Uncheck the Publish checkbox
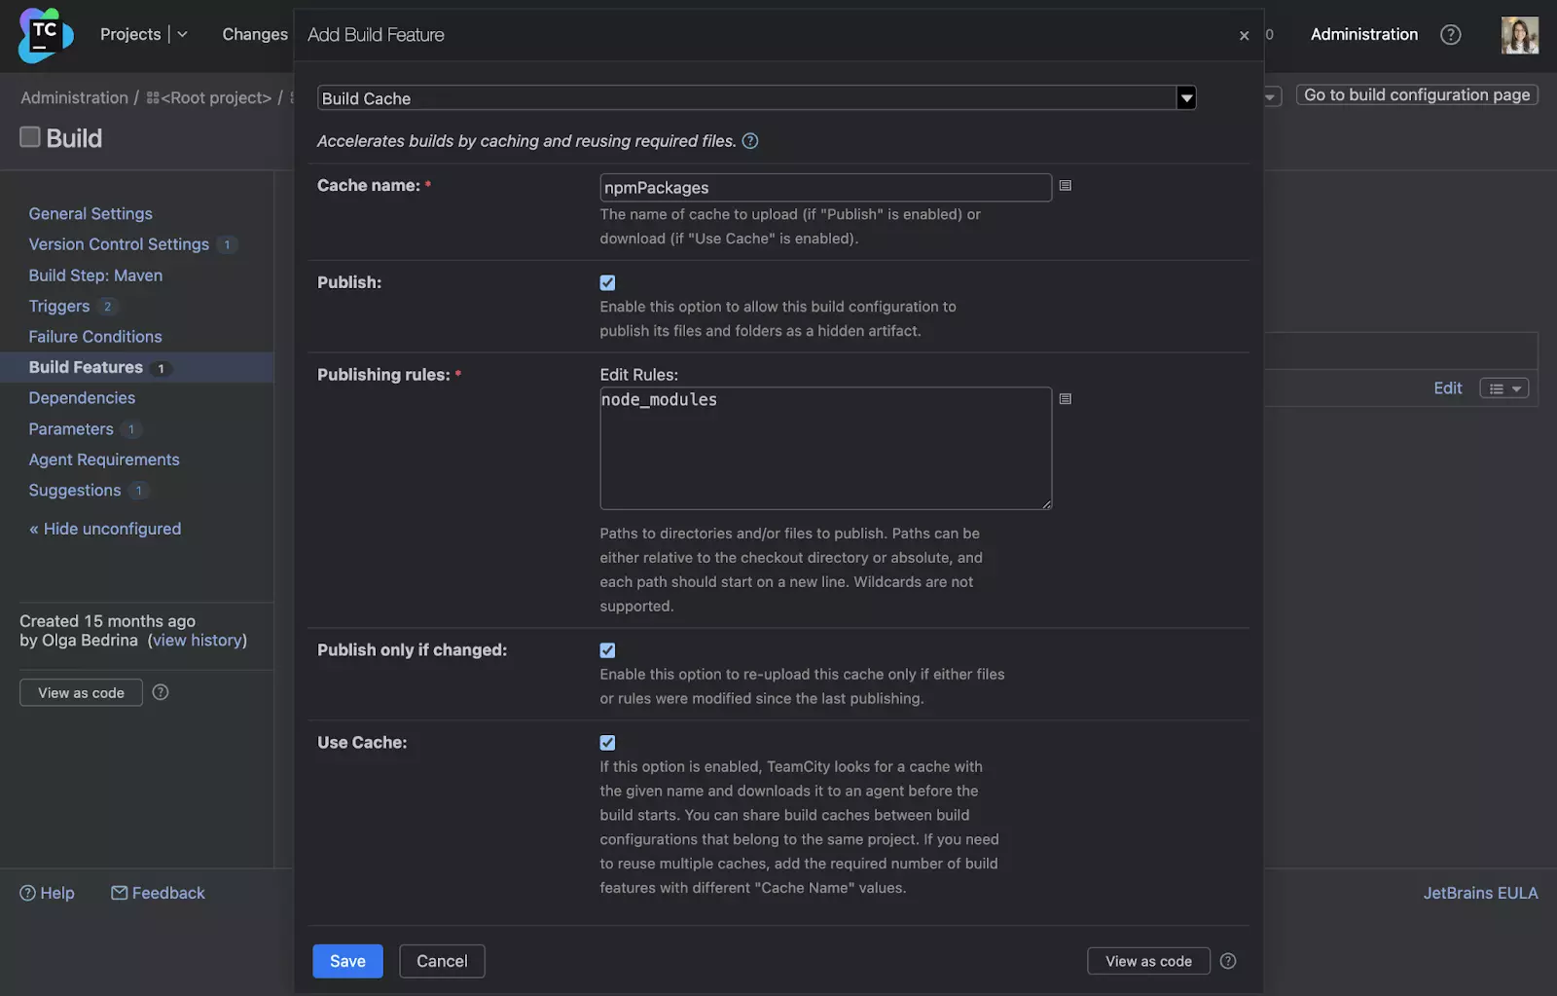1557x996 pixels. pos(607,282)
